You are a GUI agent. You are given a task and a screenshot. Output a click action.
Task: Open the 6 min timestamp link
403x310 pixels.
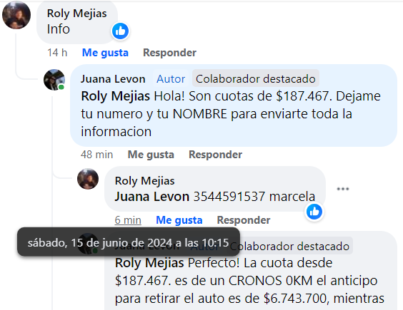point(128,220)
